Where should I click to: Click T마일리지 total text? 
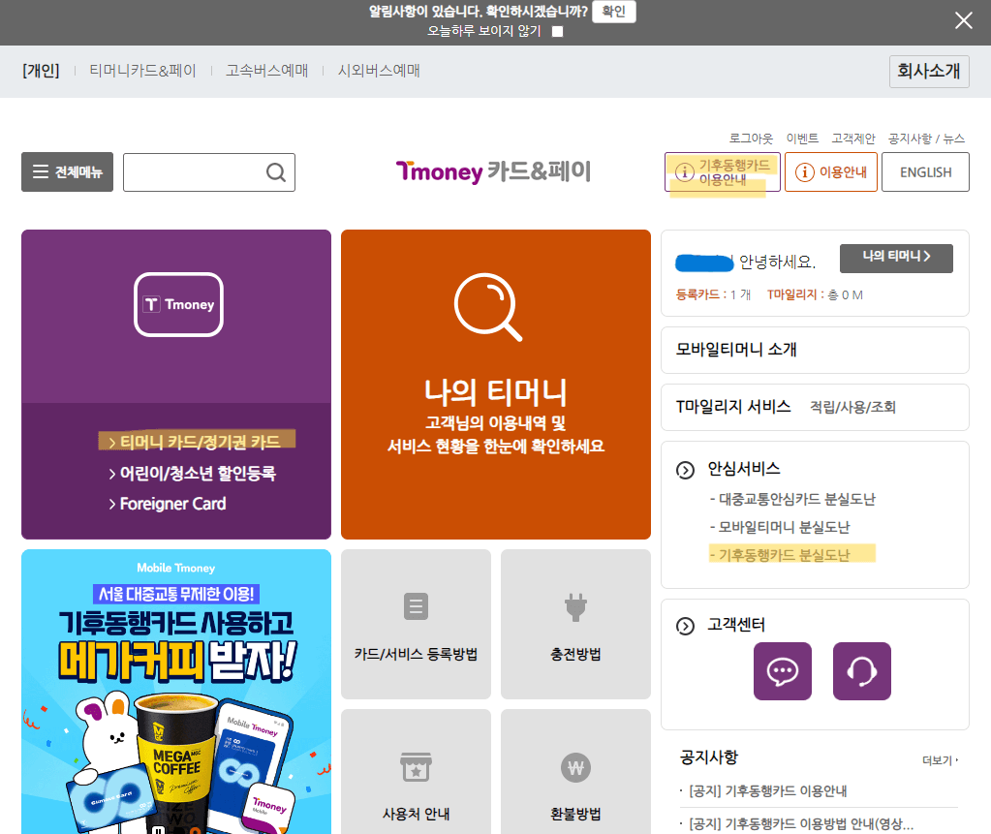(815, 295)
